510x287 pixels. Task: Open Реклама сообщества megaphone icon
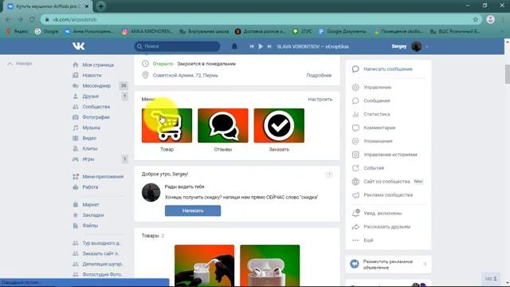tap(355, 195)
